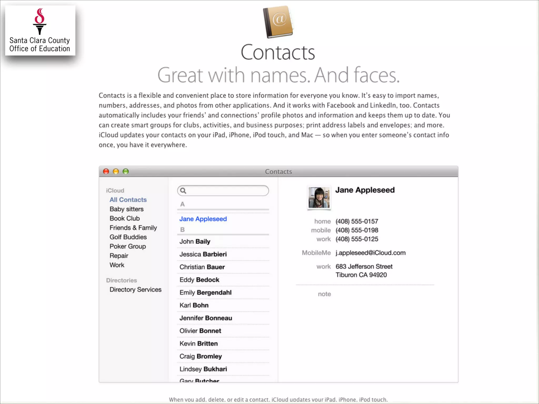Select John Baily contact
This screenshot has height=404, width=539.
195,241
